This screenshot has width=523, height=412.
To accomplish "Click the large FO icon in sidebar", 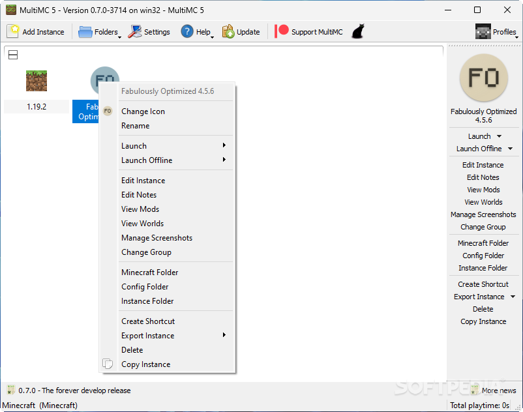I will 484,78.
